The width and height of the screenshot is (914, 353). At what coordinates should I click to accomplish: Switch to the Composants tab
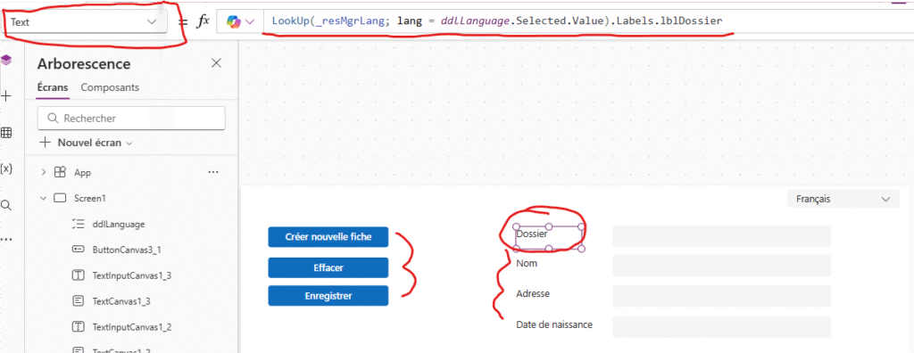(x=110, y=87)
